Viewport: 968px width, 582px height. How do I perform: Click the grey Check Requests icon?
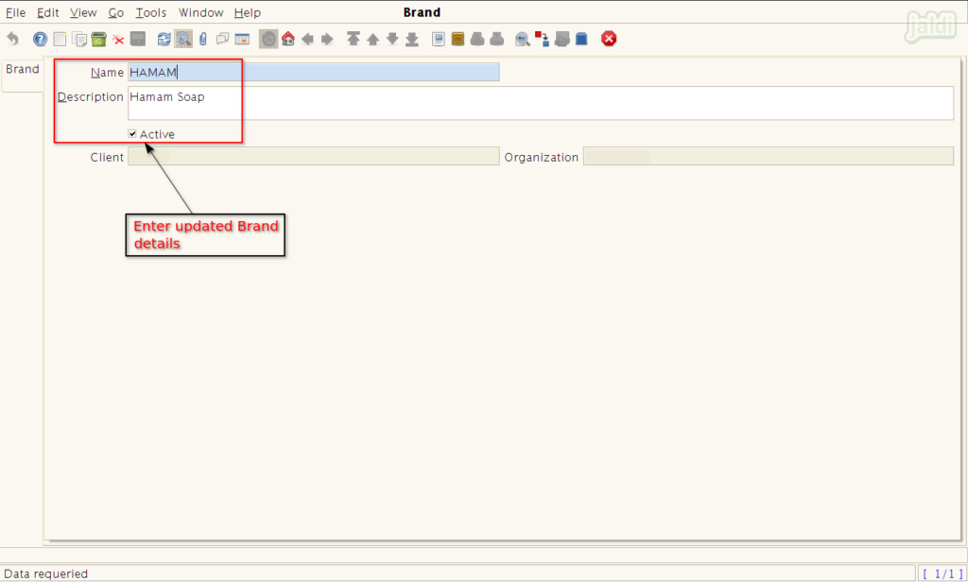pyautogui.click(x=562, y=39)
